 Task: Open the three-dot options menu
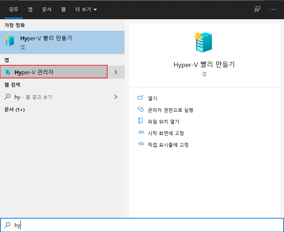pyautogui.click(x=272, y=9)
